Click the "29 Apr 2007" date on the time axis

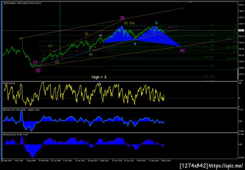[x=7, y=161]
